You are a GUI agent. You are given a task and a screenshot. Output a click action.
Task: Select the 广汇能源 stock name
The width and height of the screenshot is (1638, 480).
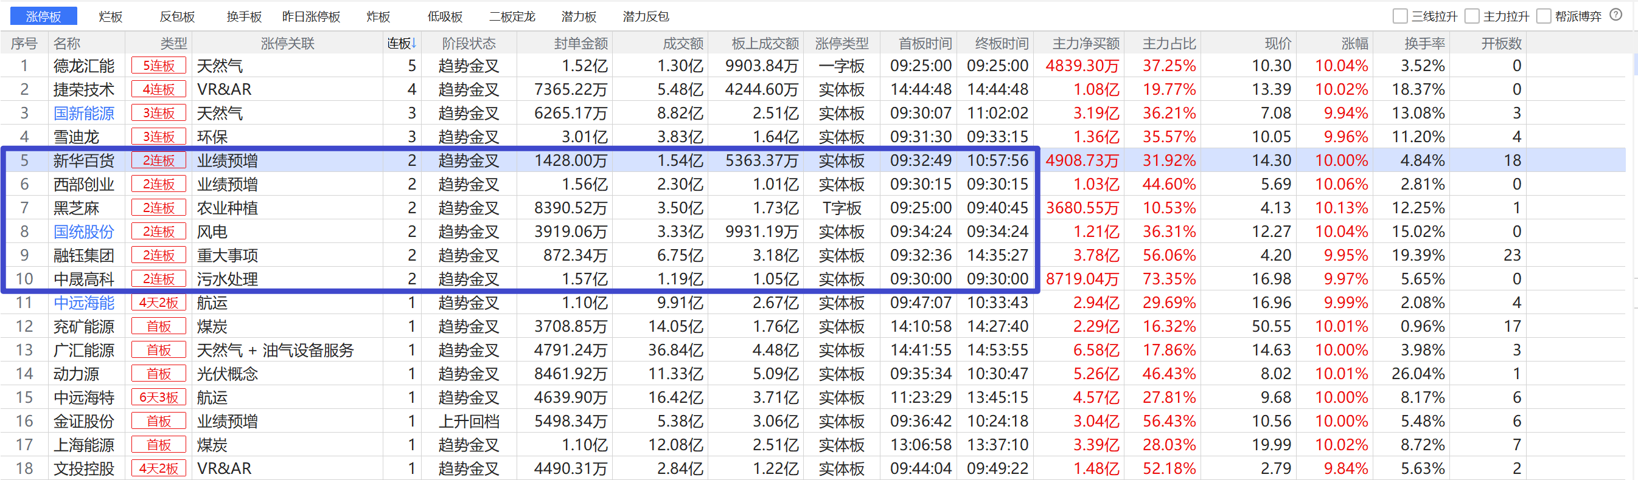[x=84, y=351]
